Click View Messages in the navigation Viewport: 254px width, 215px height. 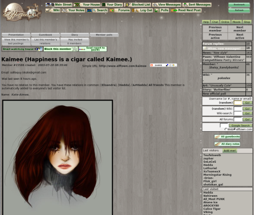pyautogui.click(x=167, y=5)
